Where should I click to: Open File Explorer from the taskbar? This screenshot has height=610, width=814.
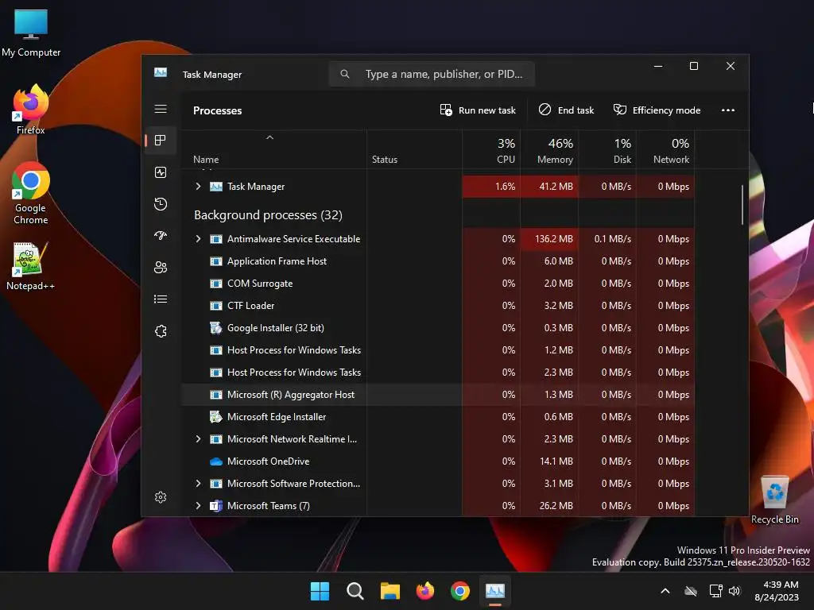coord(390,591)
